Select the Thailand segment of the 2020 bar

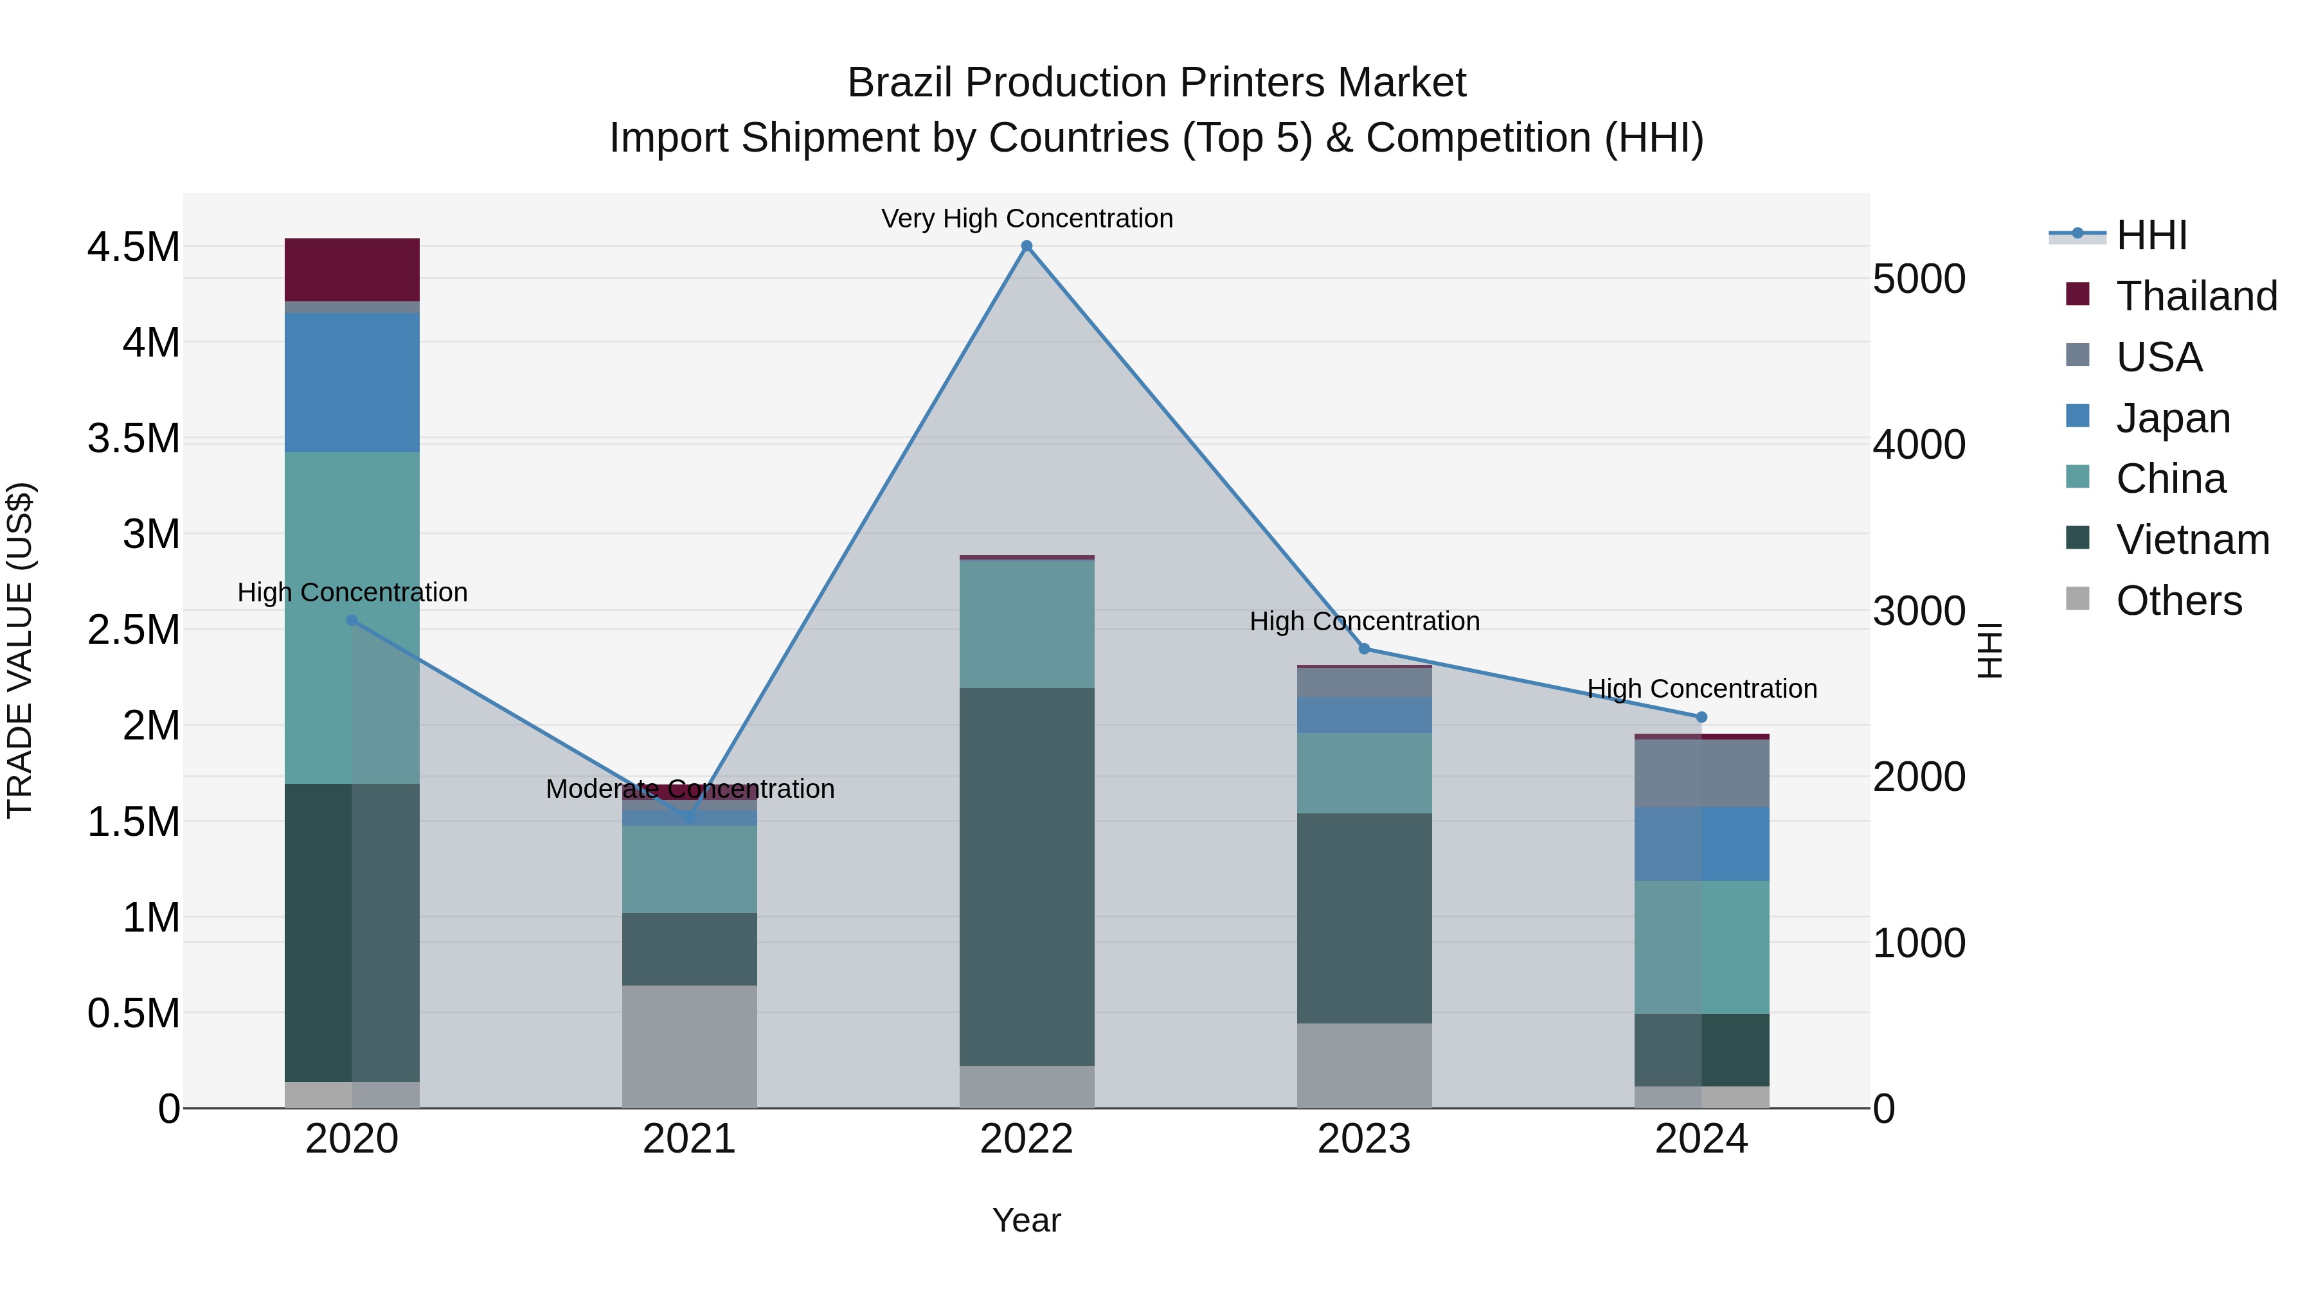point(352,270)
